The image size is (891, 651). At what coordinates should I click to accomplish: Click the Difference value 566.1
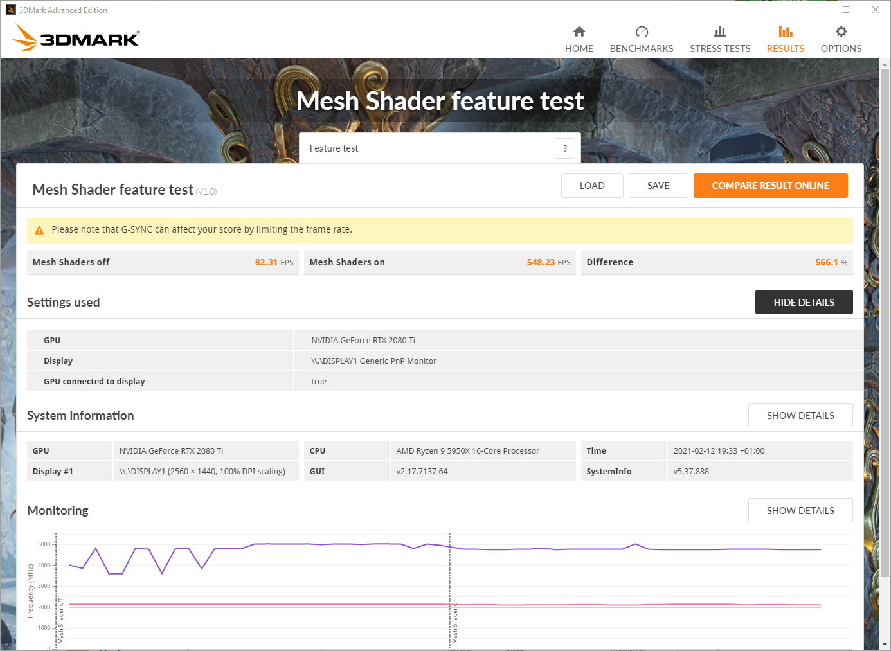pyautogui.click(x=827, y=262)
